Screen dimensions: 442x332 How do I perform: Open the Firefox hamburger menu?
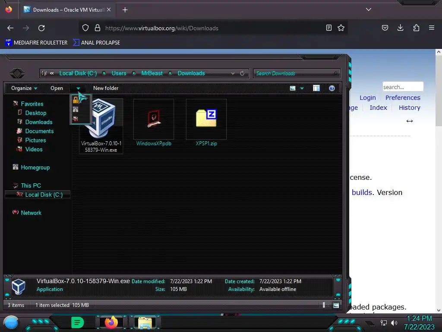(432, 28)
